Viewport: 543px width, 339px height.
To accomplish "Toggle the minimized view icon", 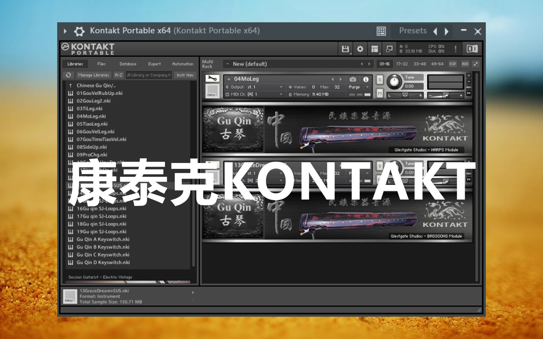I will coord(389,49).
